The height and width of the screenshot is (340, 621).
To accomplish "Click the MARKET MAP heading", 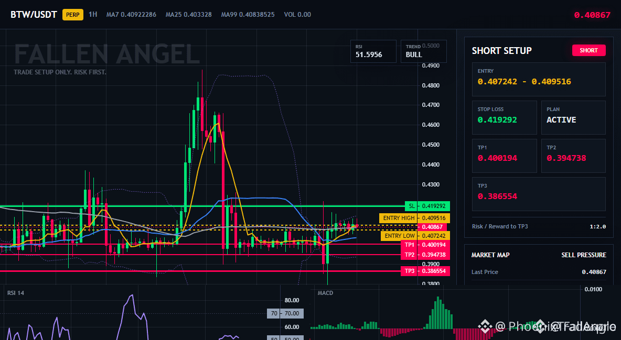I will coord(490,255).
